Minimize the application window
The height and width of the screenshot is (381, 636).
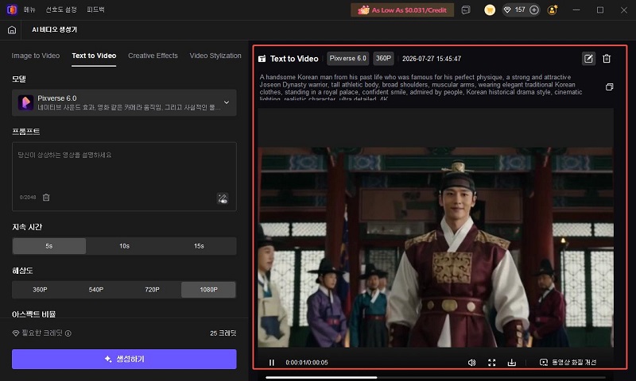[576, 10]
